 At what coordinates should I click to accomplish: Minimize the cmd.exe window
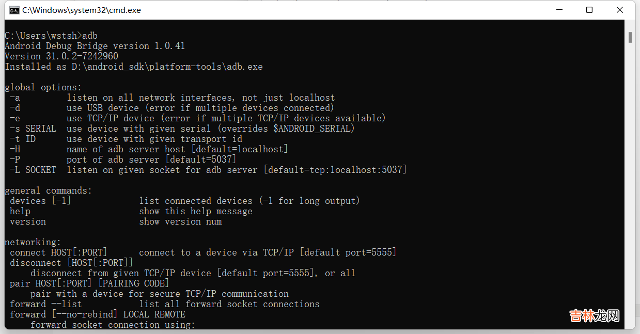(558, 10)
